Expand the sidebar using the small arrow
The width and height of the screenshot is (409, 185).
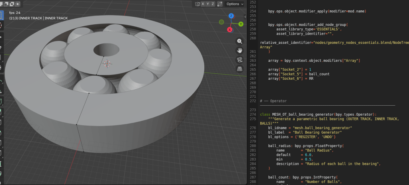click(245, 16)
